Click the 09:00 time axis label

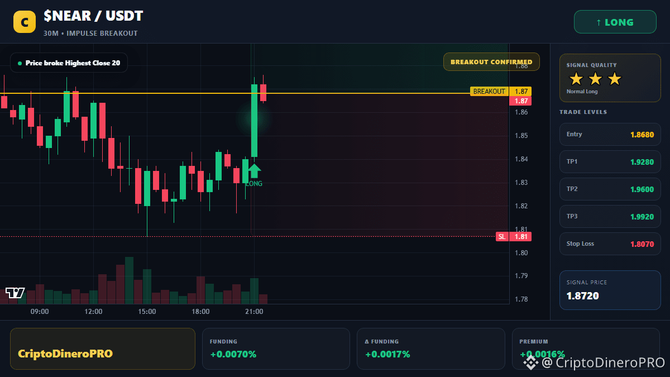pos(40,312)
